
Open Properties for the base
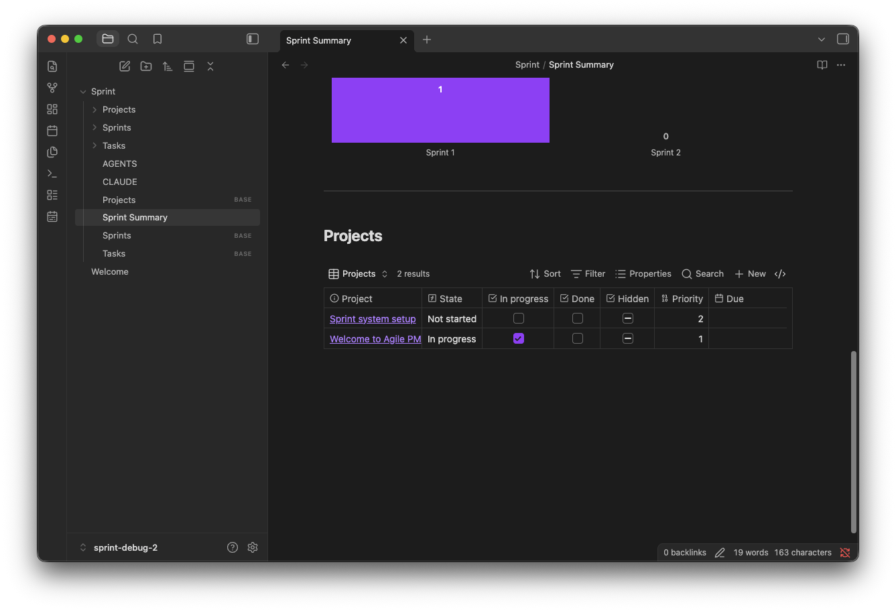pyautogui.click(x=643, y=274)
